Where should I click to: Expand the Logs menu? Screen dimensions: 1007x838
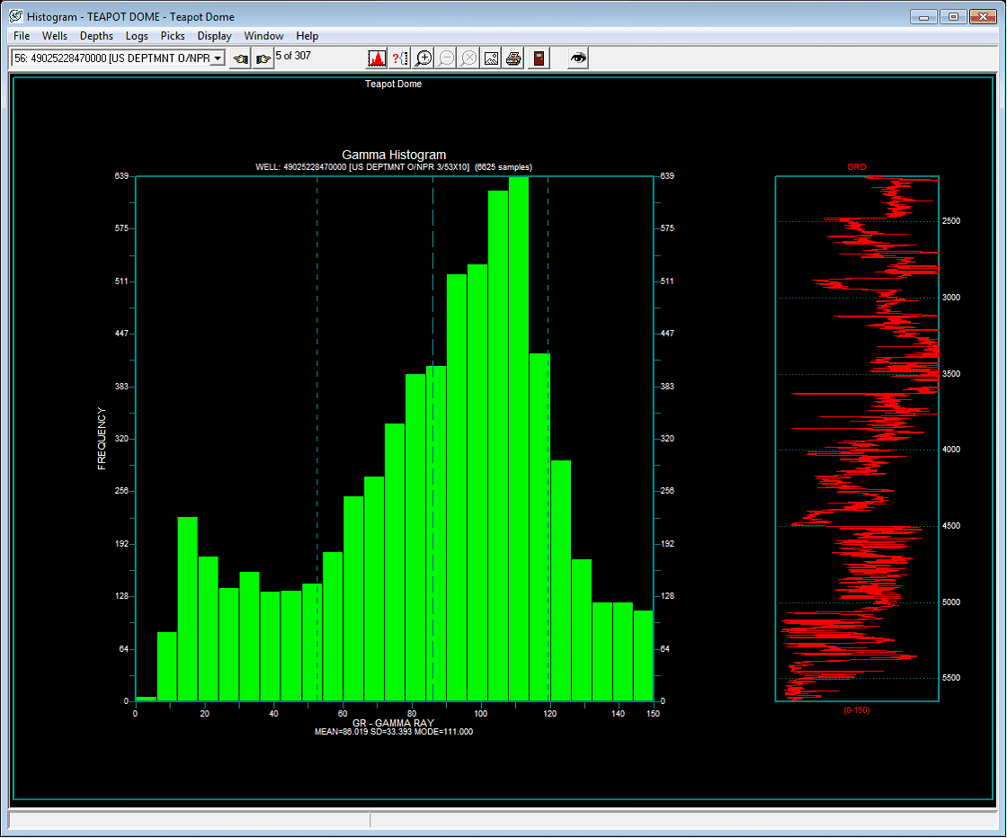137,36
